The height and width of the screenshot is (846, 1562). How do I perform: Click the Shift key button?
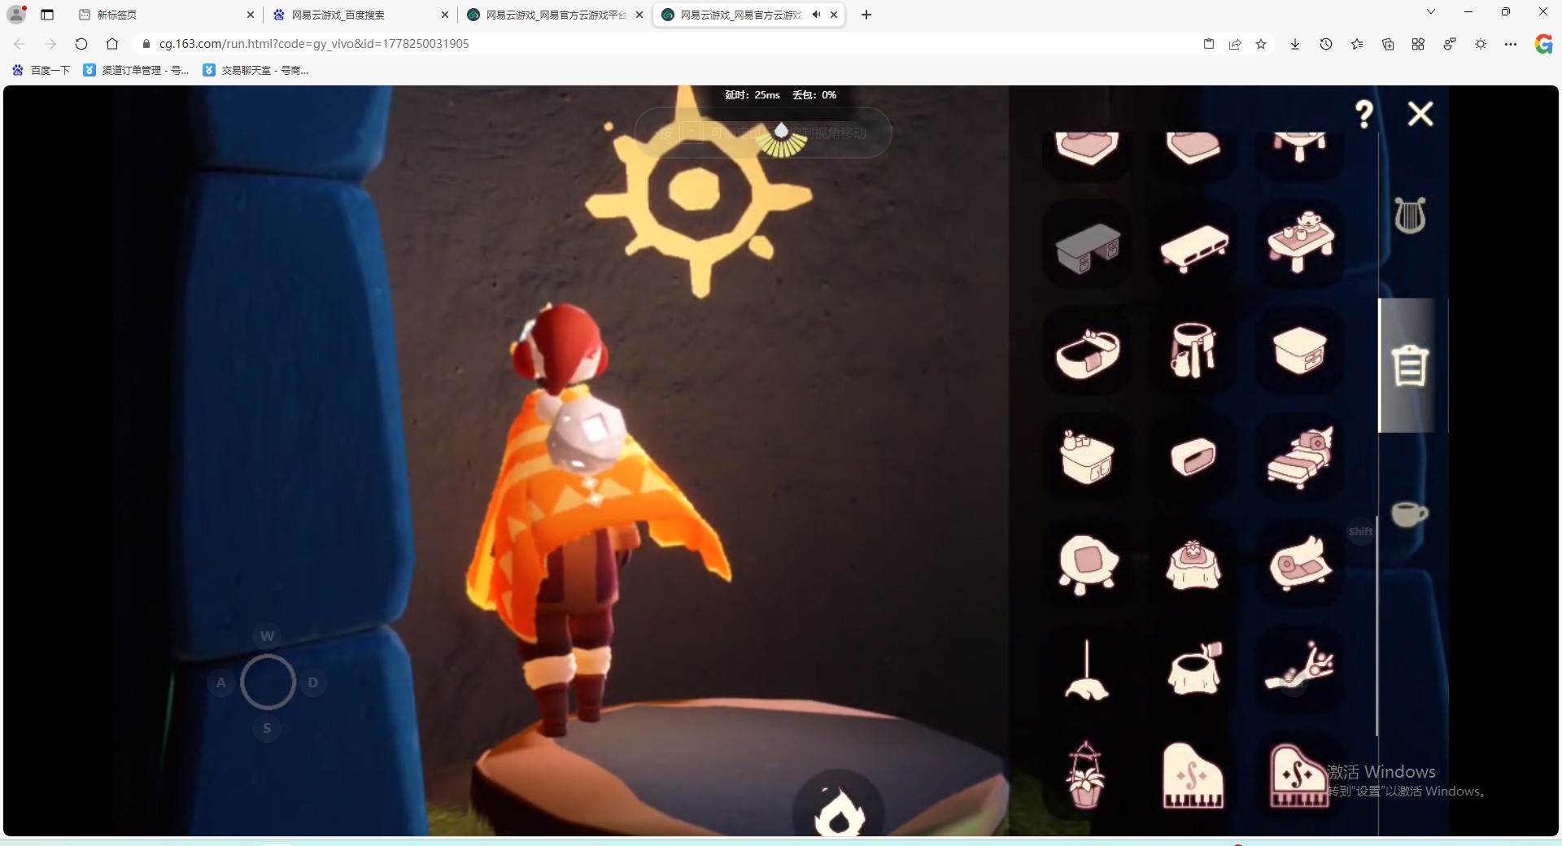(1360, 531)
